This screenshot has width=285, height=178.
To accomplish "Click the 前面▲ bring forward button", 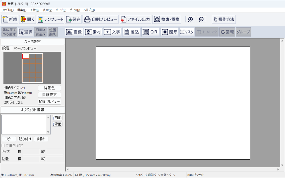I will (40, 30).
